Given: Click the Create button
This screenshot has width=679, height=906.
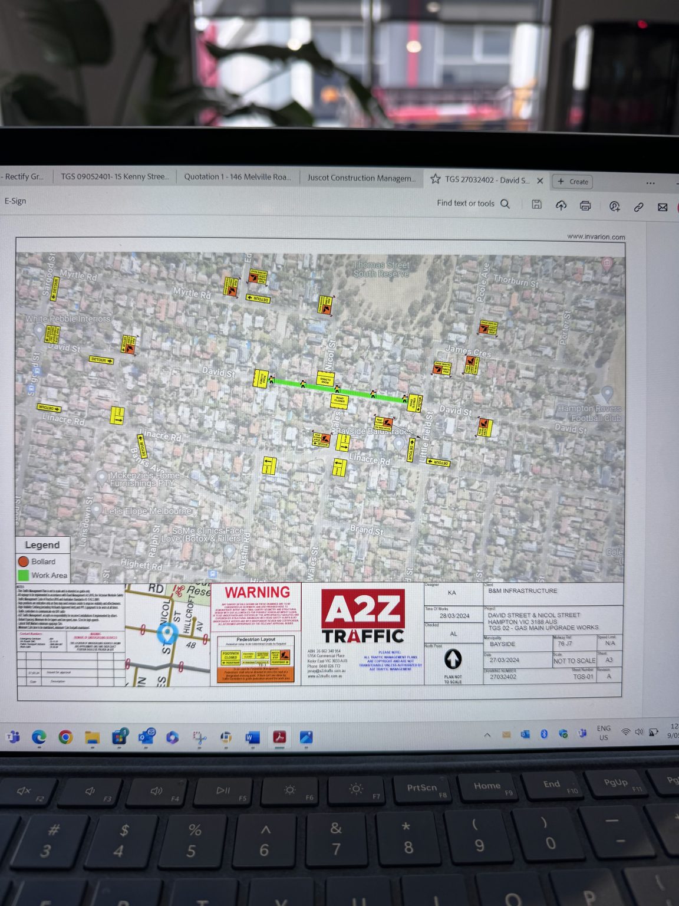Looking at the screenshot, I should (573, 182).
